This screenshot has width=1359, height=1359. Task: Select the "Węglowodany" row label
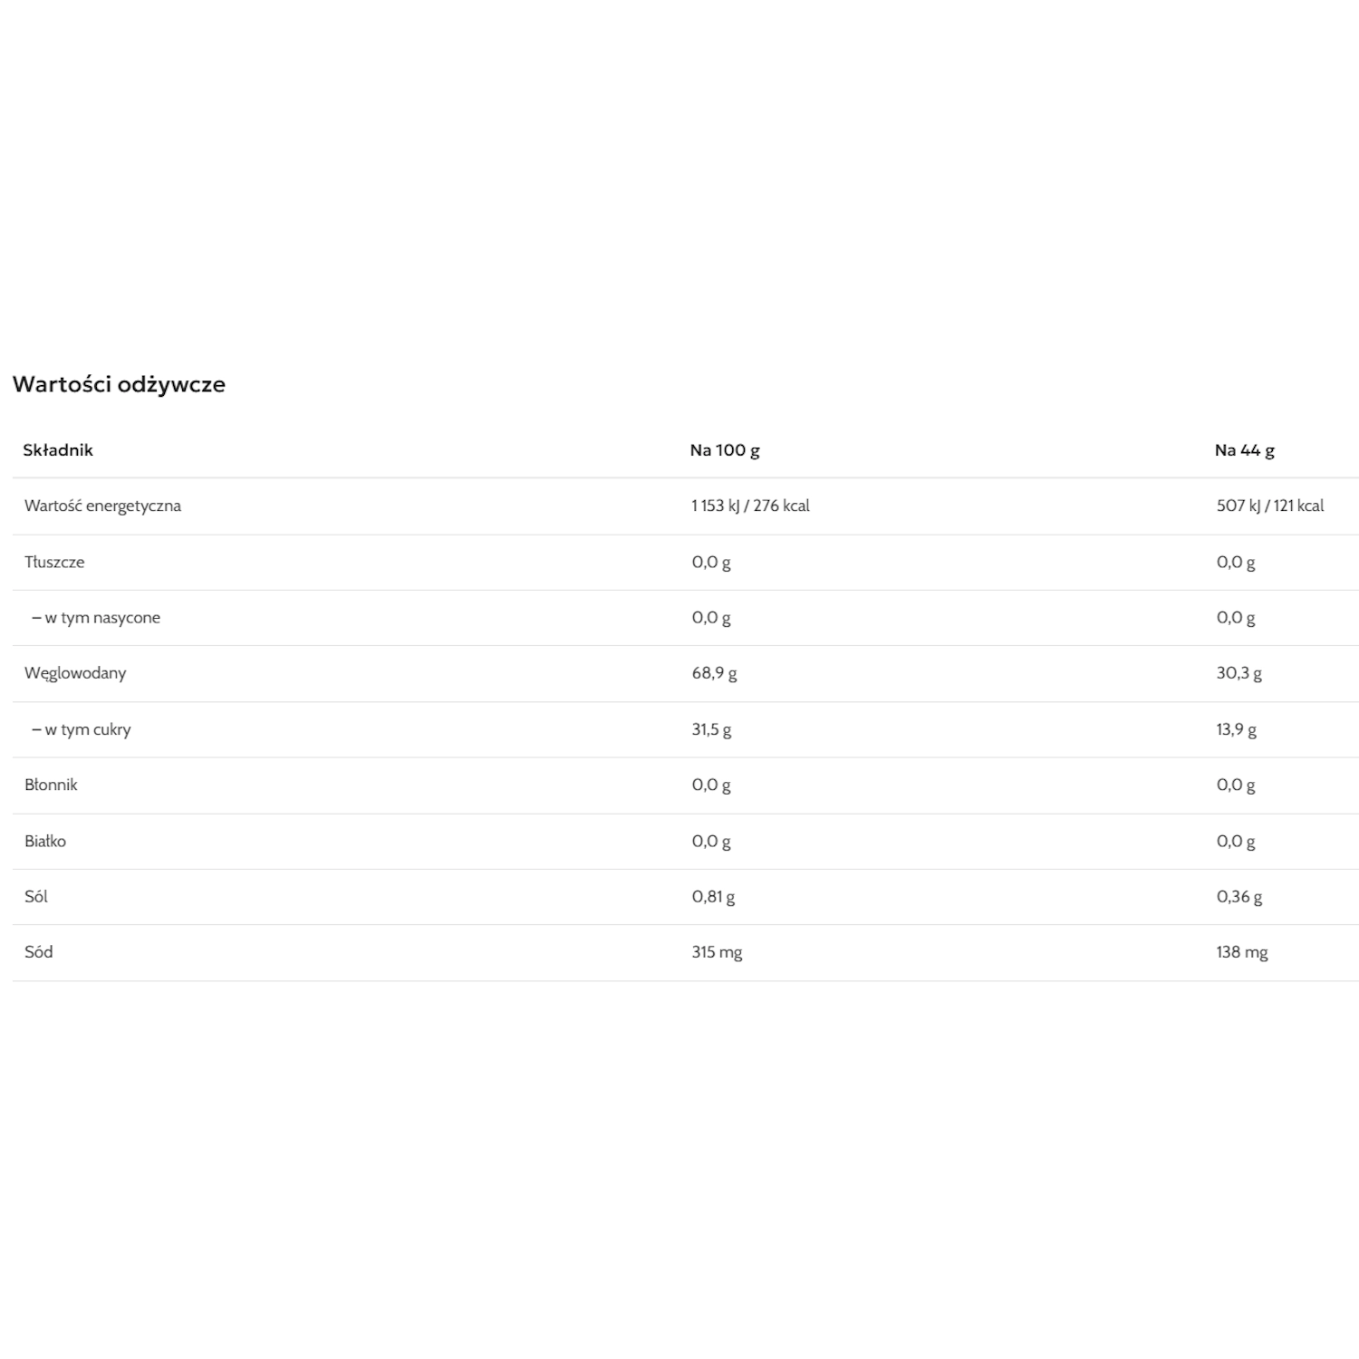[75, 673]
